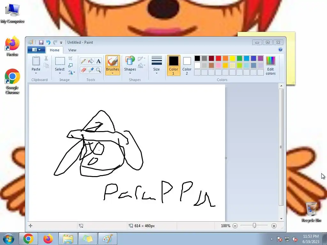The width and height of the screenshot is (327, 245).
Task: Pick the yellow color swatch
Action: coord(232,58)
